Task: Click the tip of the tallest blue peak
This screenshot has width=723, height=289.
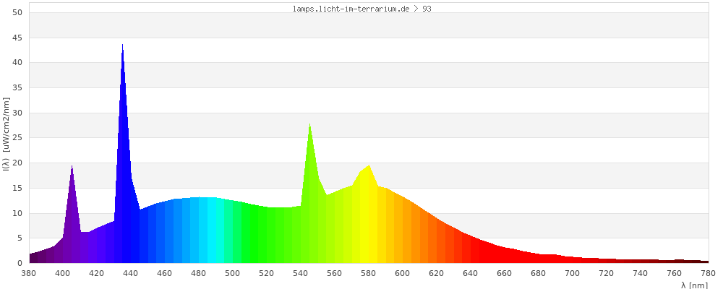Action: (x=122, y=46)
